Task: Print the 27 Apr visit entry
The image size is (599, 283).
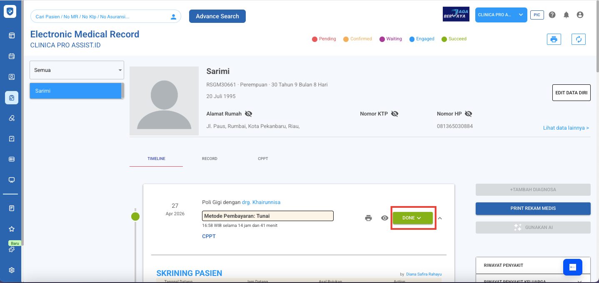Action: 368,218
